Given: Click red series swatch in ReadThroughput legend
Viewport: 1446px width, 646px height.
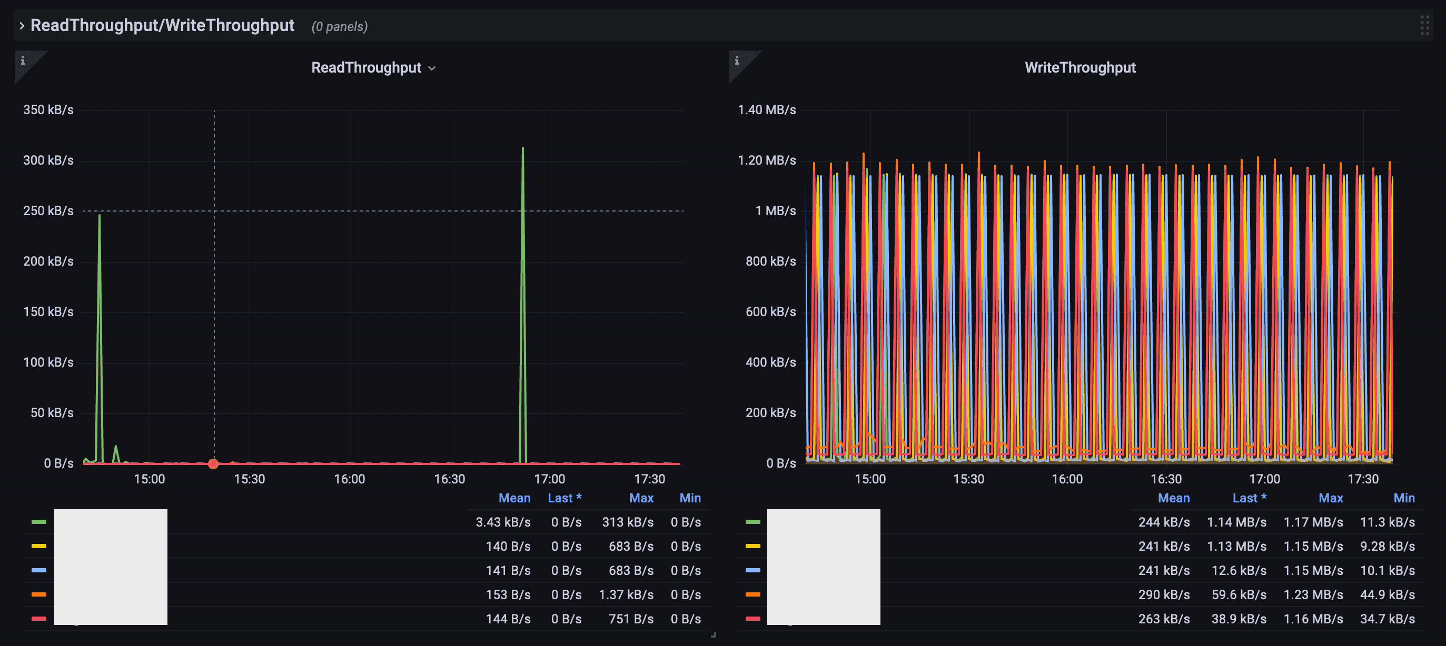Looking at the screenshot, I should [39, 619].
